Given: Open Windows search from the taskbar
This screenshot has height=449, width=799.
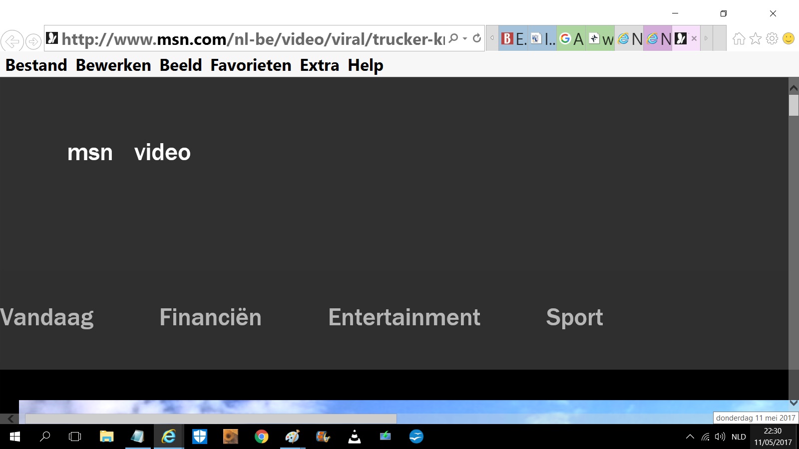Looking at the screenshot, I should (x=45, y=437).
